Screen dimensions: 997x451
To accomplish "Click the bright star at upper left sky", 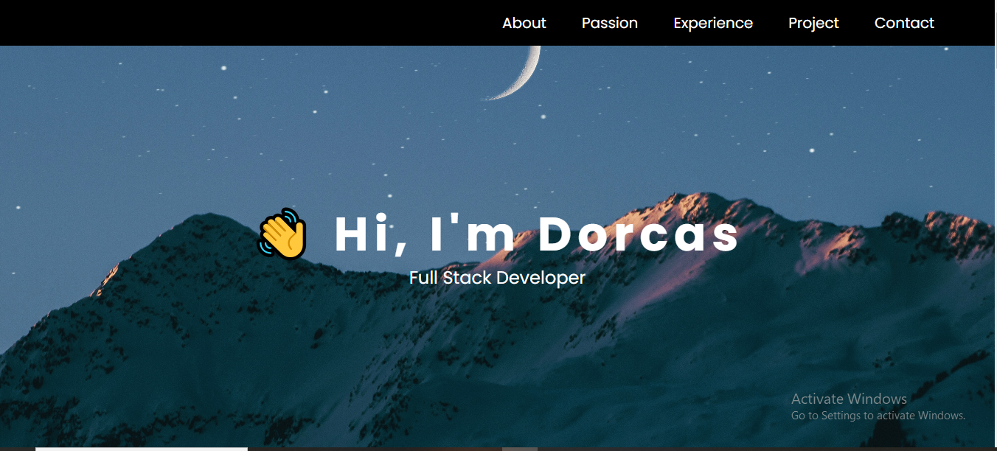I will 223,68.
